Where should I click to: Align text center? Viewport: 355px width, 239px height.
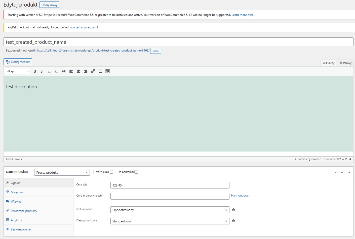(78, 71)
